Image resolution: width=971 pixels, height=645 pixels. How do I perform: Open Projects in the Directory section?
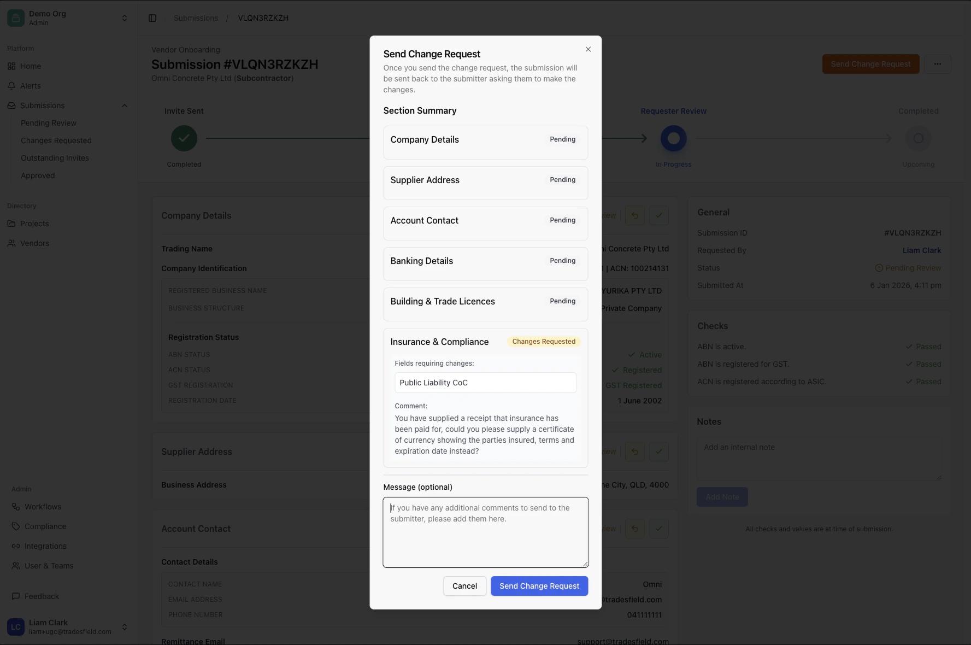(35, 223)
